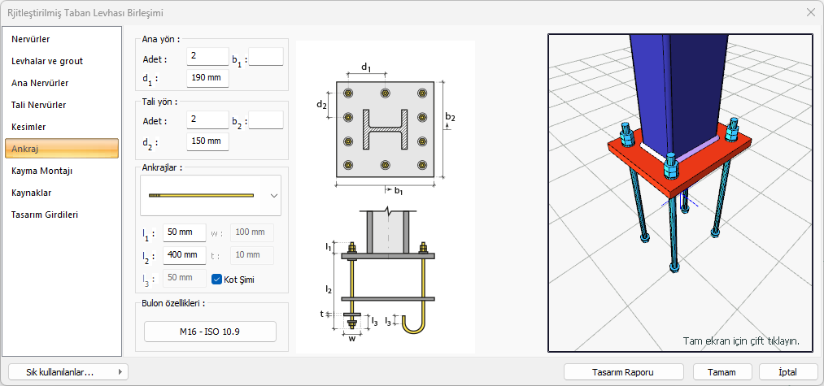Confirm with the Tamam button

722,371
